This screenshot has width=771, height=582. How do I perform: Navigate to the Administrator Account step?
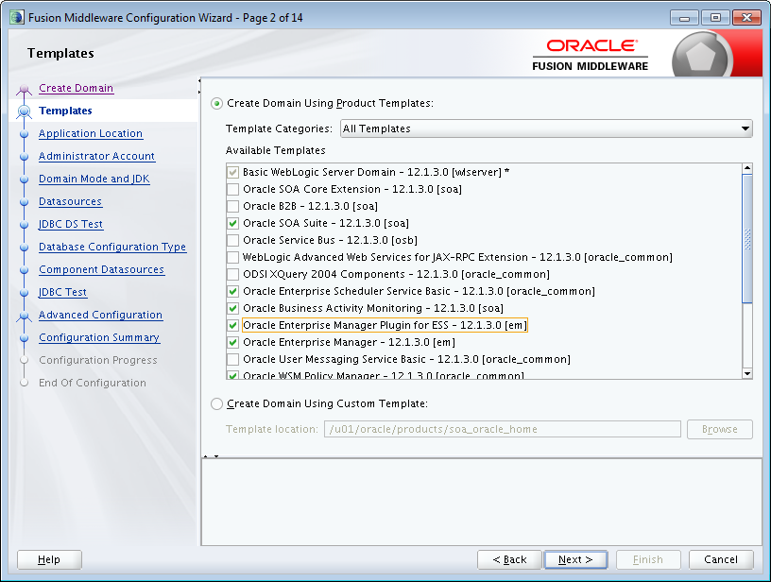click(96, 156)
